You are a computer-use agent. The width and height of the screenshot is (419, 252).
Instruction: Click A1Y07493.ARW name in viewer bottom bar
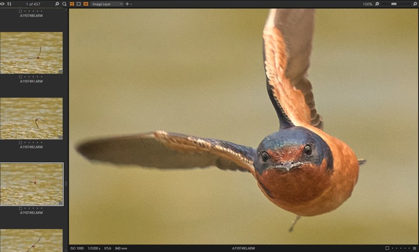tap(243, 248)
